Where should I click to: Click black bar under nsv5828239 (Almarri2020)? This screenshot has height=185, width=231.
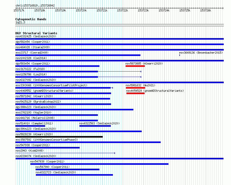point(59,137)
